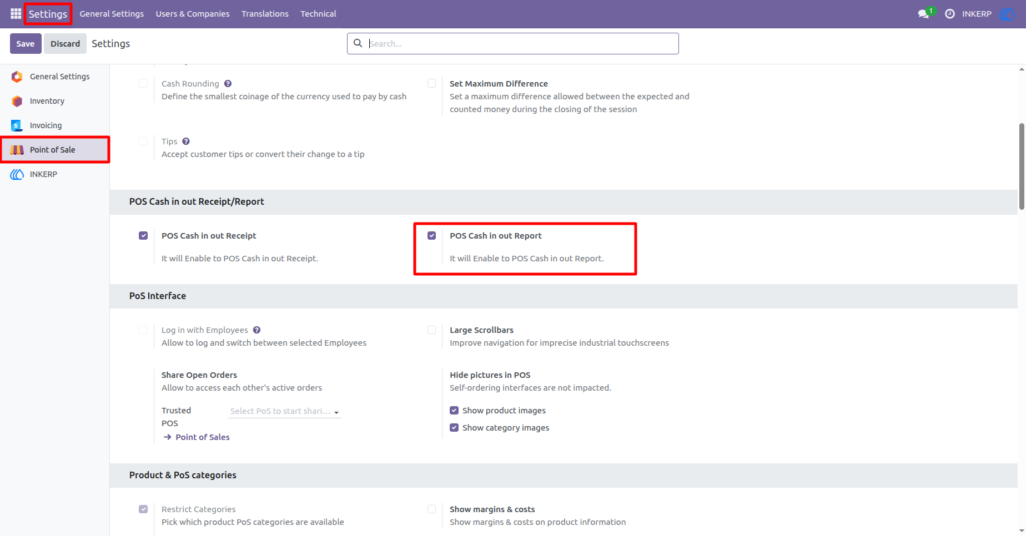The height and width of the screenshot is (536, 1026).
Task: Enable the Tips checkbox
Action: tap(143, 141)
